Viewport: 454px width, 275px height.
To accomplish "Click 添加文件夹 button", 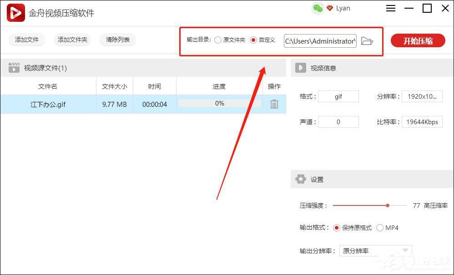I will (72, 40).
